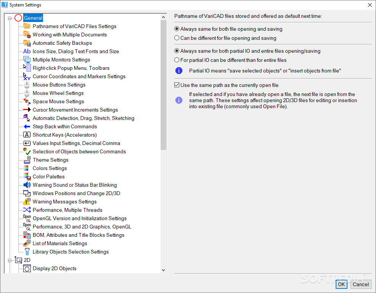Open Step Back within Commands entry
Image resolution: width=376 pixels, height=293 pixels.
coord(65,126)
